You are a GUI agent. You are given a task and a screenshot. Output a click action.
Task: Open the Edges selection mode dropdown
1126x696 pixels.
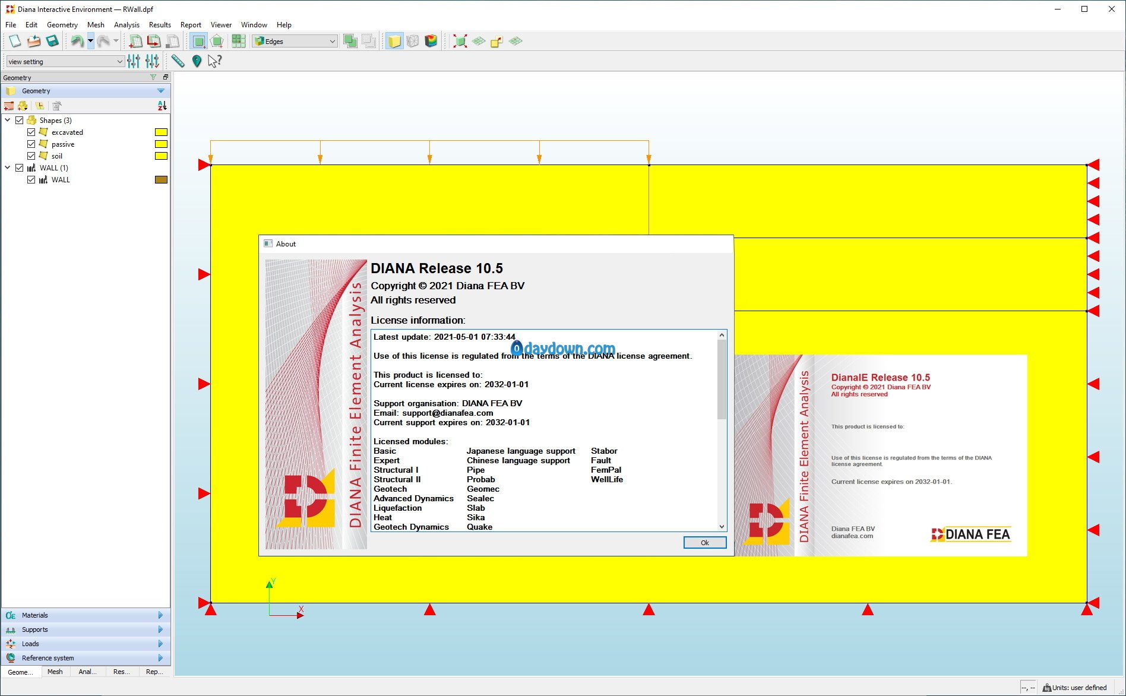pyautogui.click(x=295, y=41)
